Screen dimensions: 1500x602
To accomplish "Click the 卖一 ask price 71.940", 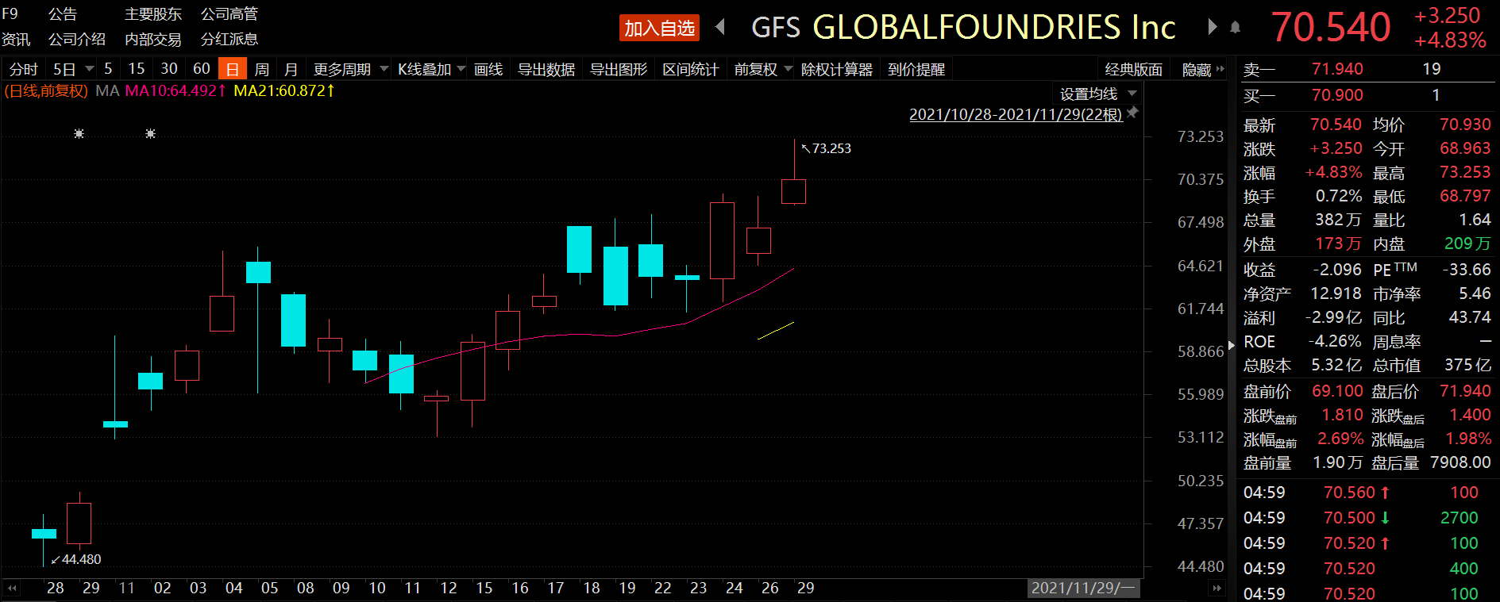I will [x=1337, y=69].
